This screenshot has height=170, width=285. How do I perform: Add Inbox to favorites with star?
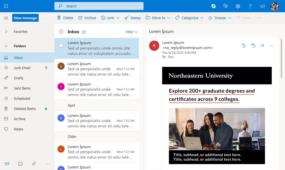(x=84, y=32)
